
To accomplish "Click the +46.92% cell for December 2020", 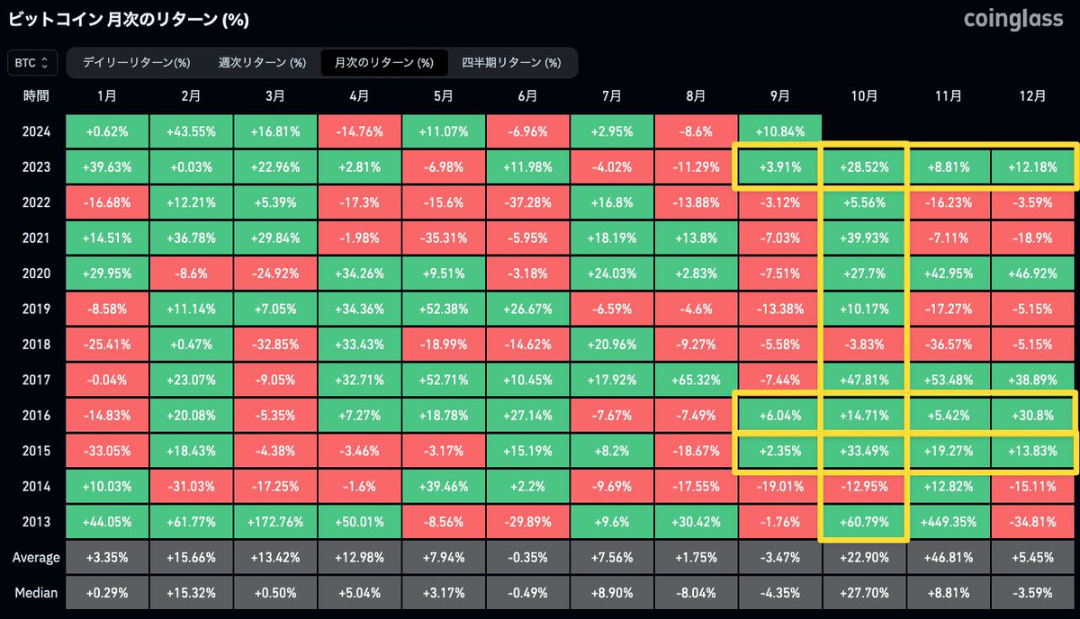I will pos(1032,273).
